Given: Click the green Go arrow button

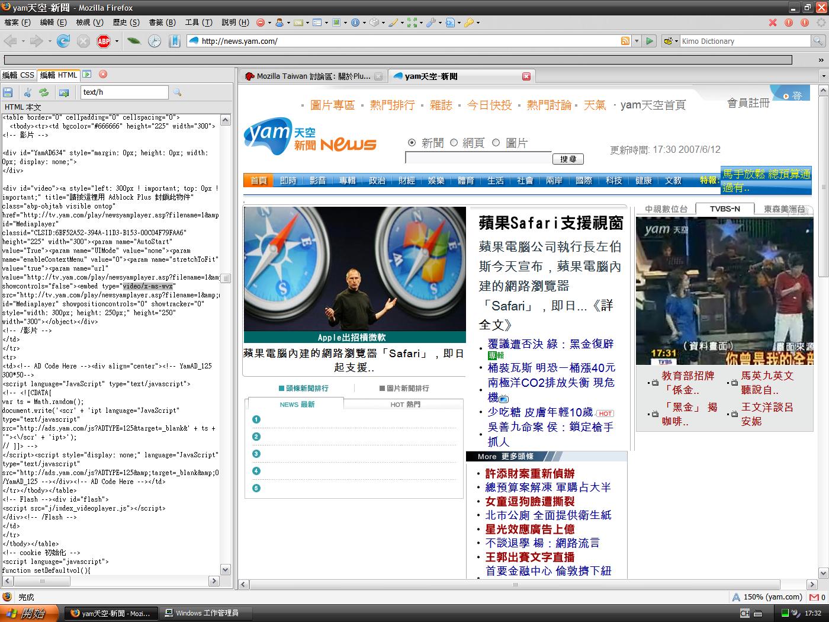Looking at the screenshot, I should [x=650, y=41].
